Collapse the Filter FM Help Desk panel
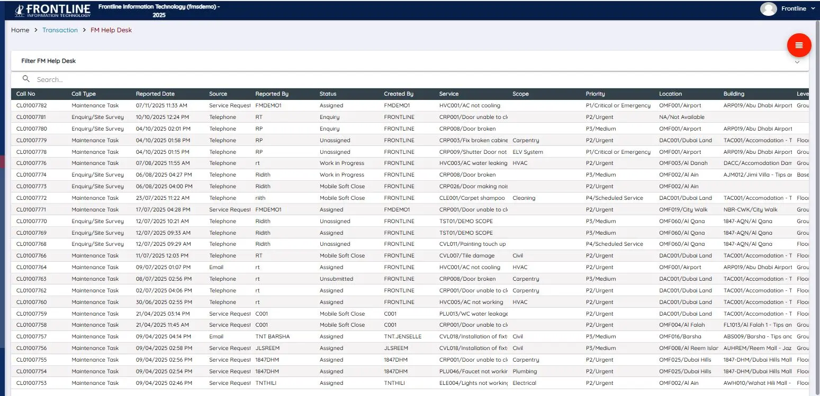The height and width of the screenshot is (396, 820). (797, 61)
